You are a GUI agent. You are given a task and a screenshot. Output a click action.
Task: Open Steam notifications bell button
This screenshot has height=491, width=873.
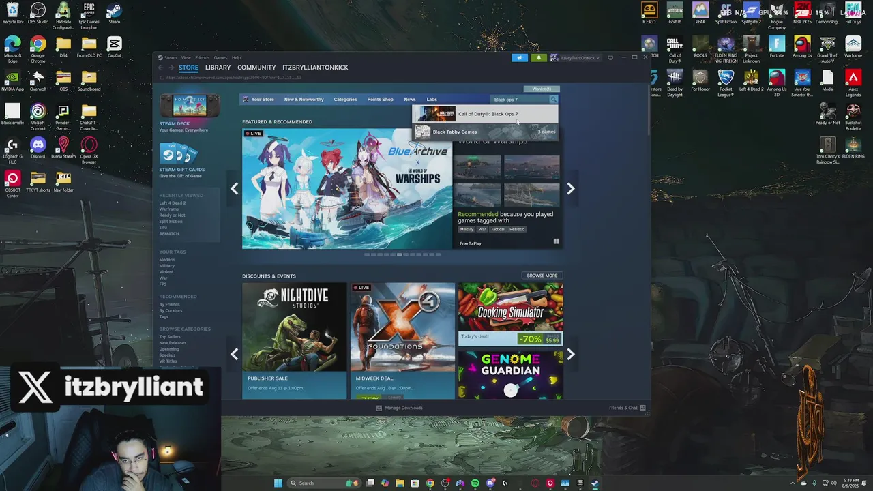pyautogui.click(x=539, y=58)
